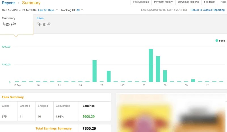This screenshot has height=132, width=227.
Task: Open the Payment History tab
Action: tap(163, 2)
